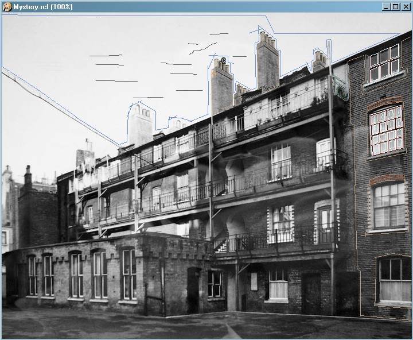This screenshot has width=413, height=340.
Task: Click the cobbled courtyard ground in foreground
Action: [x=172, y=327]
